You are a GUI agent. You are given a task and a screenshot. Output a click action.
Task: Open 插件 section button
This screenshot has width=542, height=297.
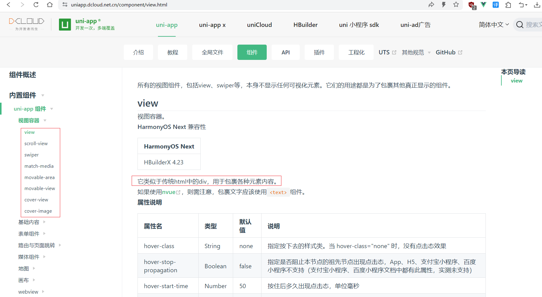point(319,52)
